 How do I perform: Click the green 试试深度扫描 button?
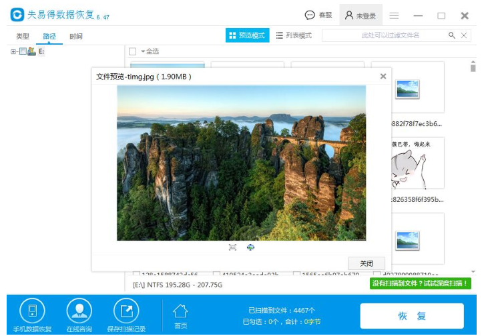coord(420,283)
